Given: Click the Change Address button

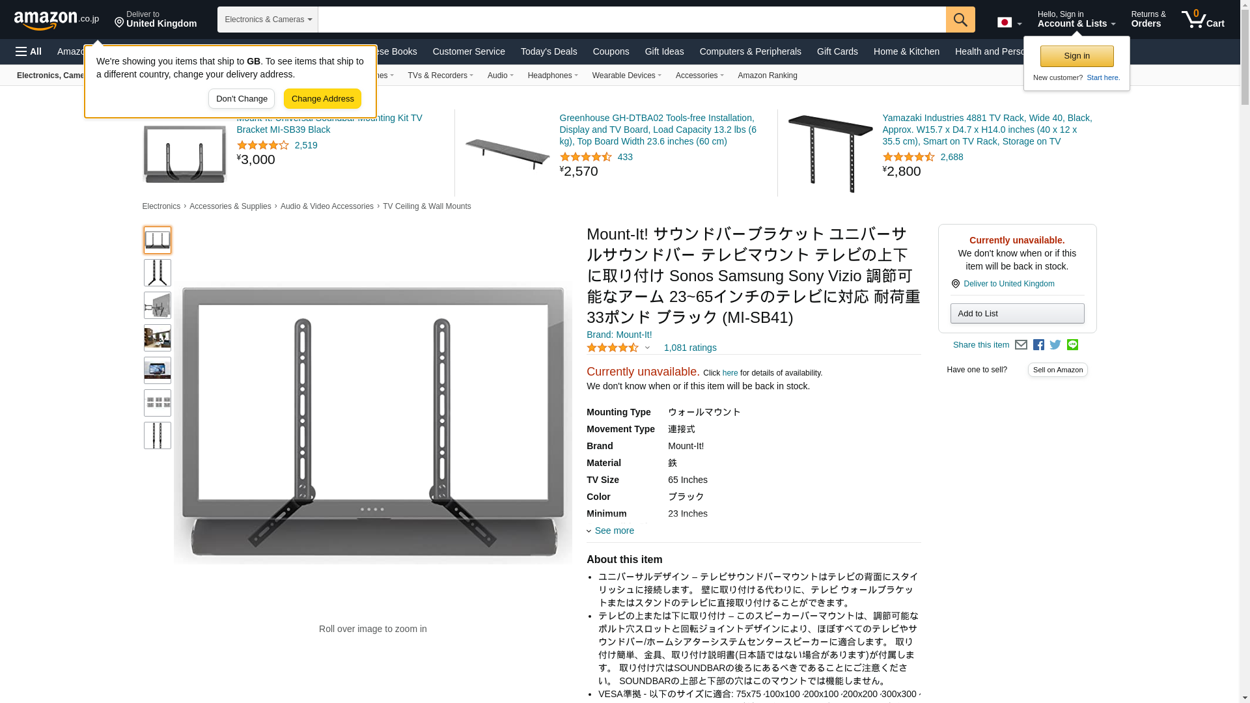Looking at the screenshot, I should pos(322,99).
